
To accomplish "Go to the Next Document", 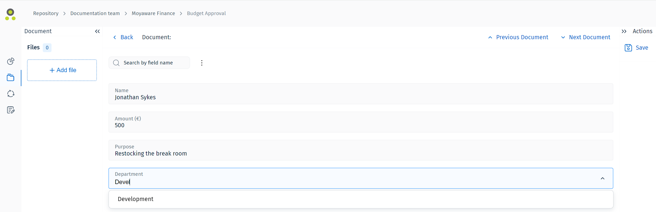I will (586, 37).
